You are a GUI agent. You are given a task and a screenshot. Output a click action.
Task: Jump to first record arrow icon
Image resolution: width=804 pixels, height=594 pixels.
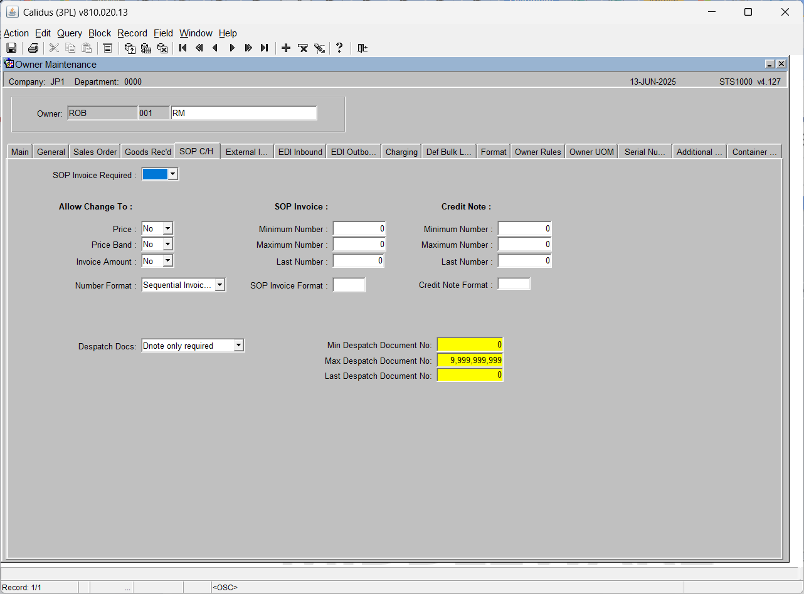[183, 48]
